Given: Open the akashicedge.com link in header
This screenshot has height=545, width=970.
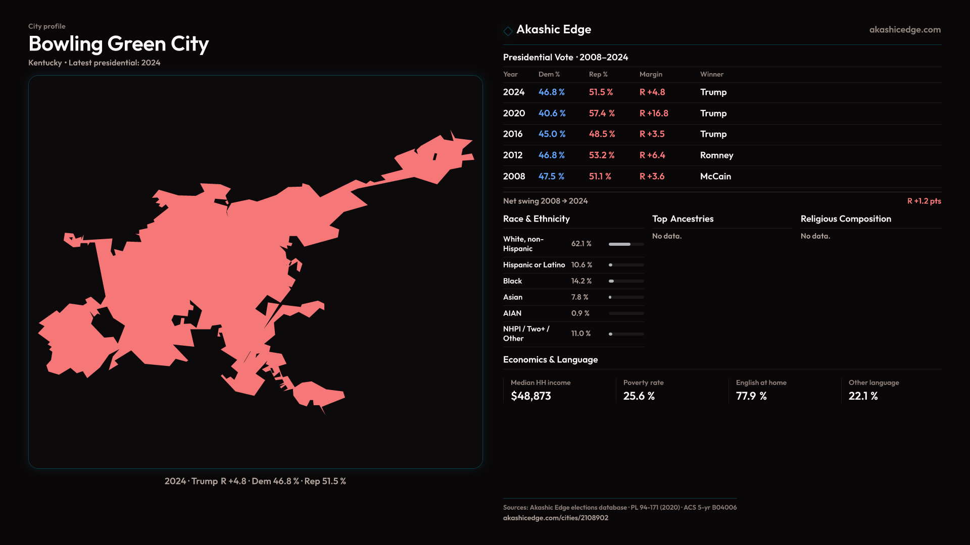Looking at the screenshot, I should point(904,30).
